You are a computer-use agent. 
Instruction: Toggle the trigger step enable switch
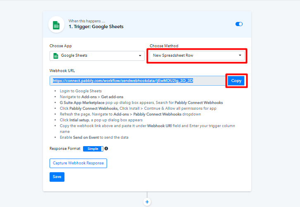[239, 24]
